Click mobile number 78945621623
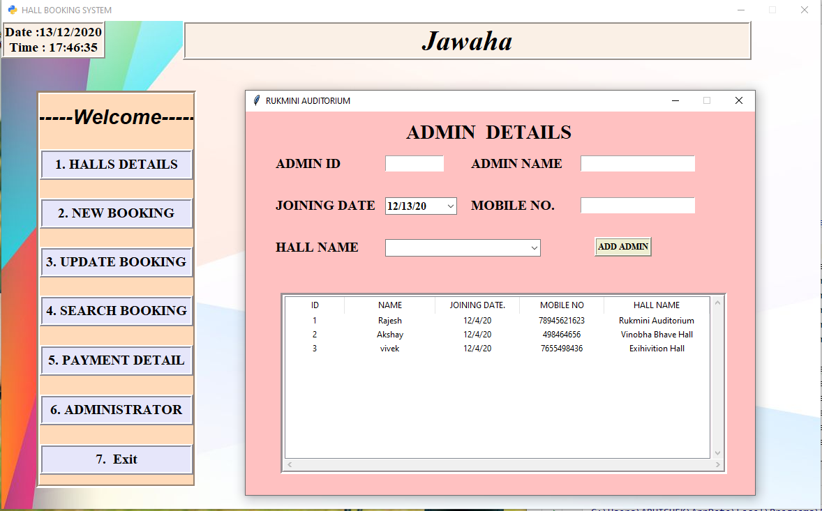This screenshot has height=511, width=822. pyautogui.click(x=562, y=321)
